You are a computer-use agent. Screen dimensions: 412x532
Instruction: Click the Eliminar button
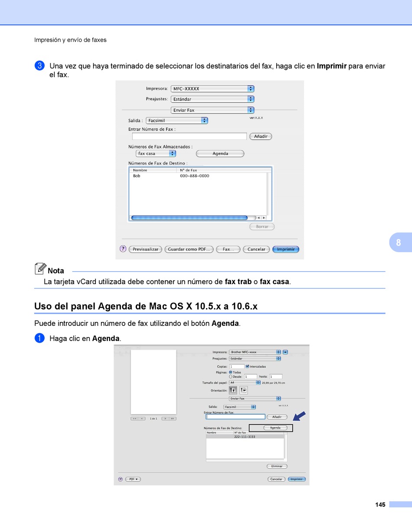pyautogui.click(x=277, y=466)
